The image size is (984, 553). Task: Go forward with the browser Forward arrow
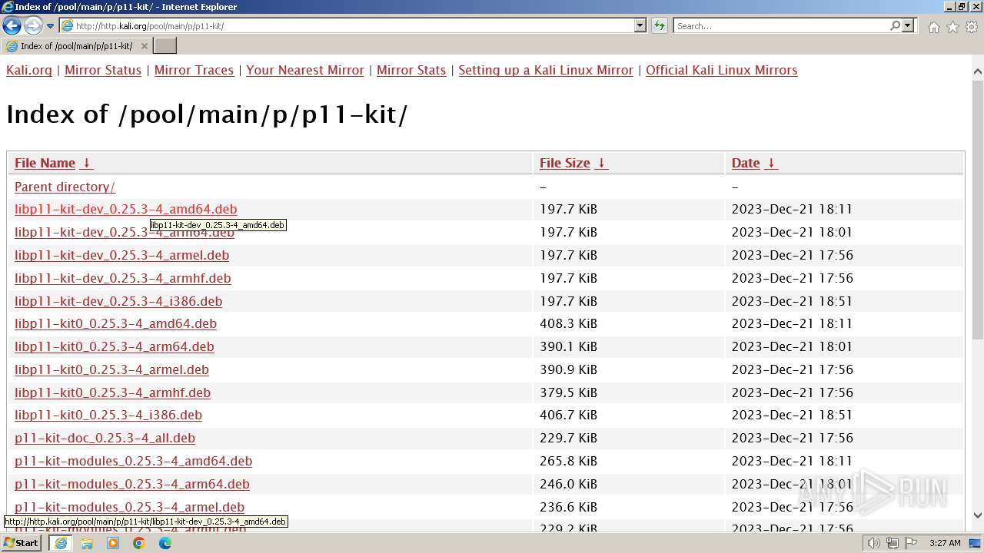coord(33,26)
